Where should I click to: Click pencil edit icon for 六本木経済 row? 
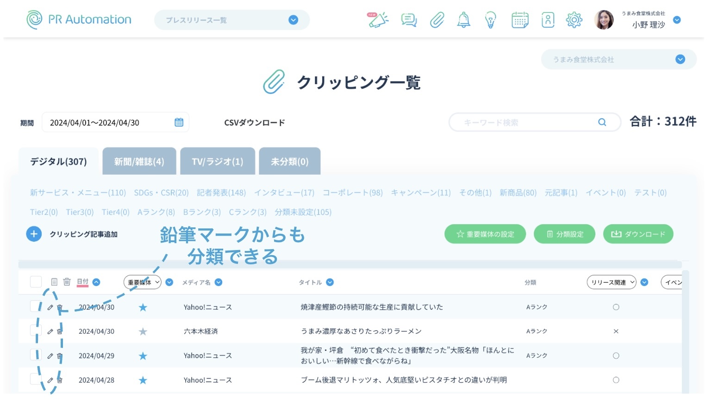click(50, 331)
